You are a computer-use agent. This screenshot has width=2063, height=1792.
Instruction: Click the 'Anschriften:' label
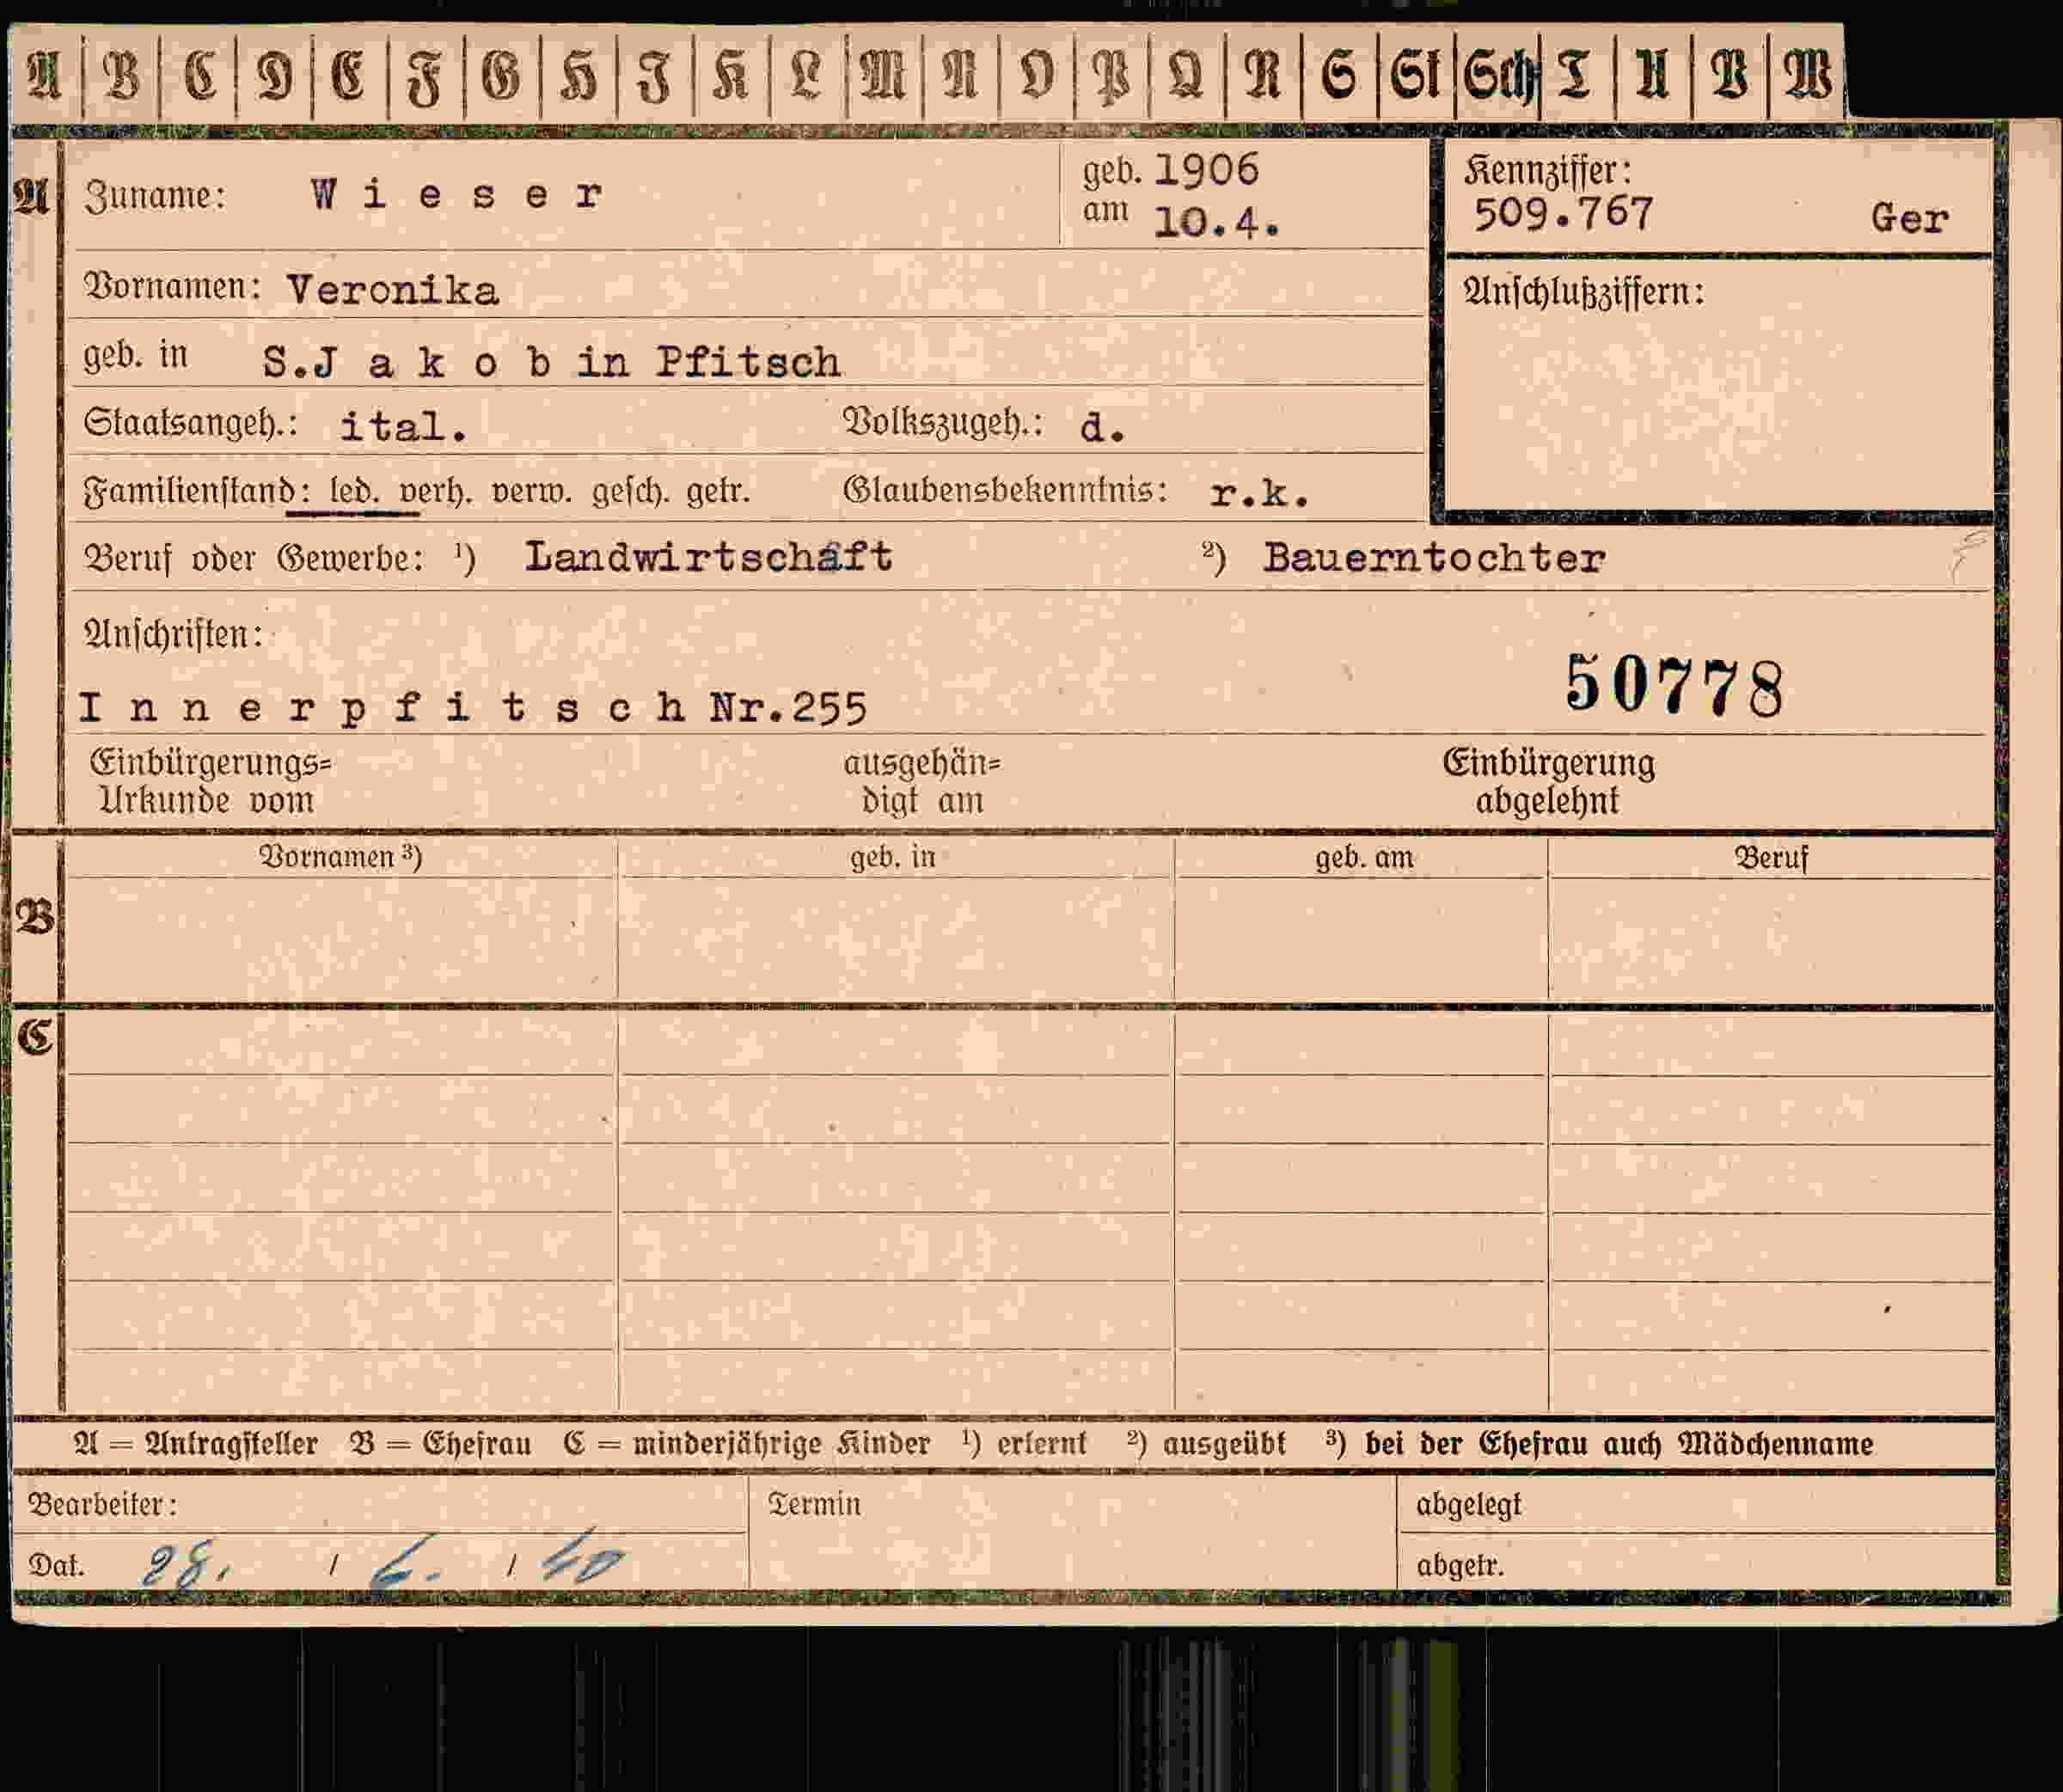tap(173, 634)
